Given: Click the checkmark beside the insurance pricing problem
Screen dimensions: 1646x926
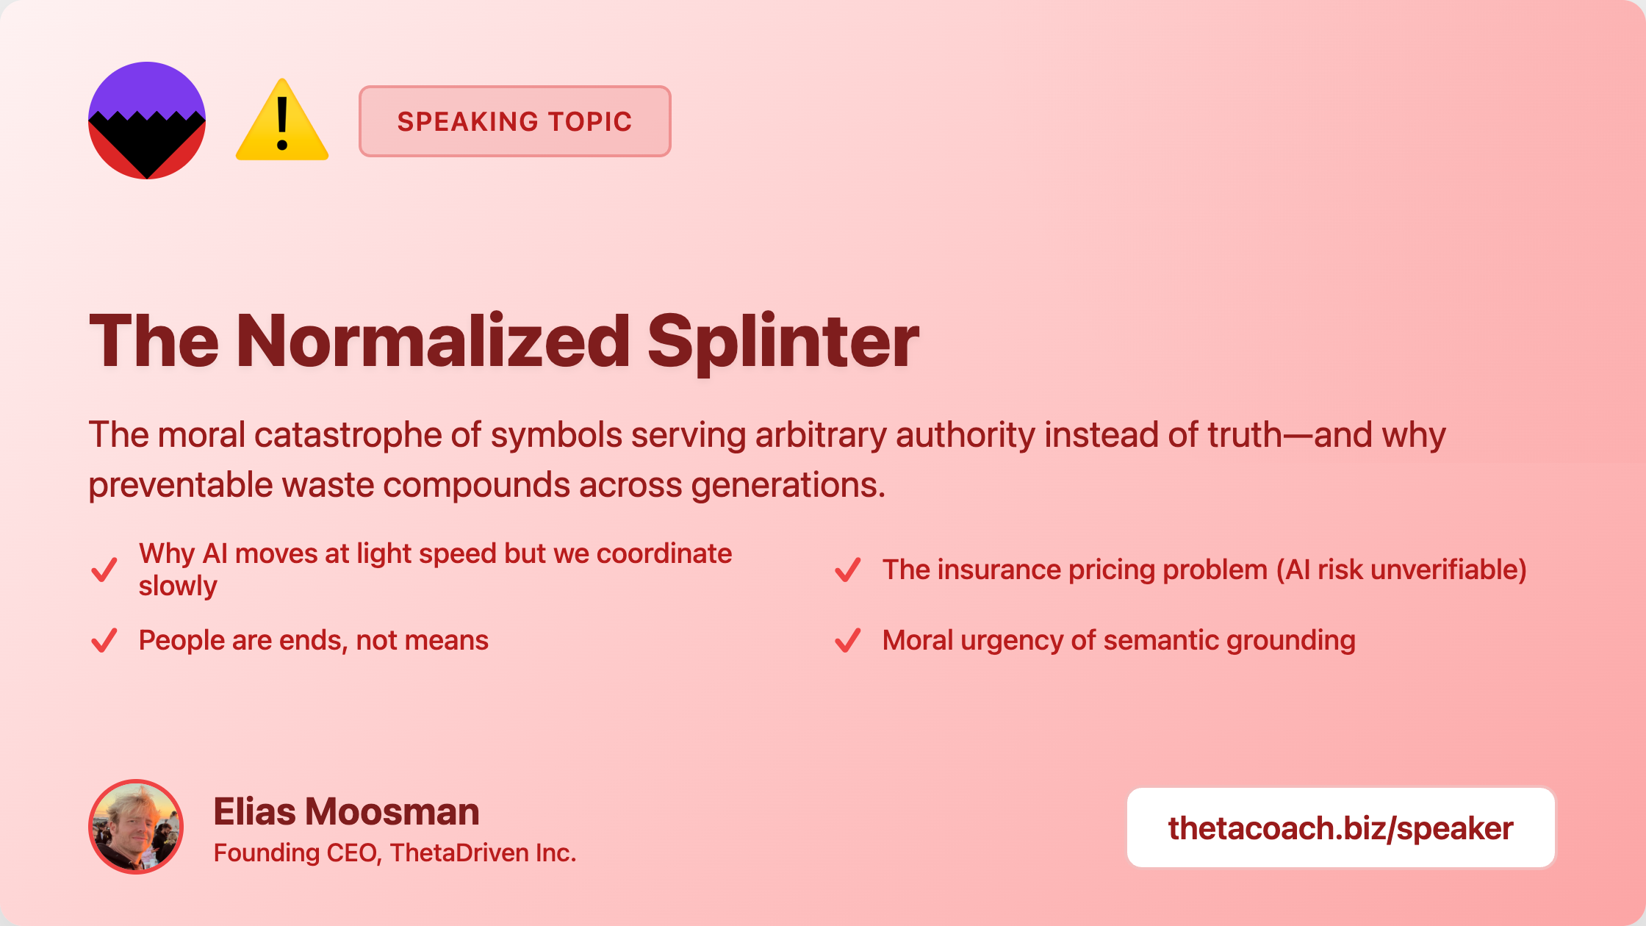Looking at the screenshot, I should (x=848, y=570).
